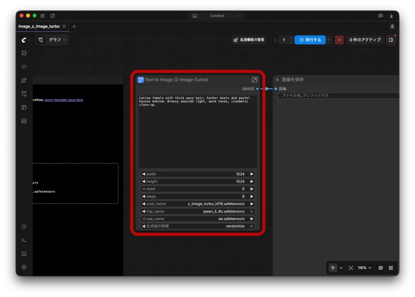Toggle the 画像を保存 node collapse dot
Image resolution: width=415 pixels, height=297 pixels.
[x=277, y=80]
